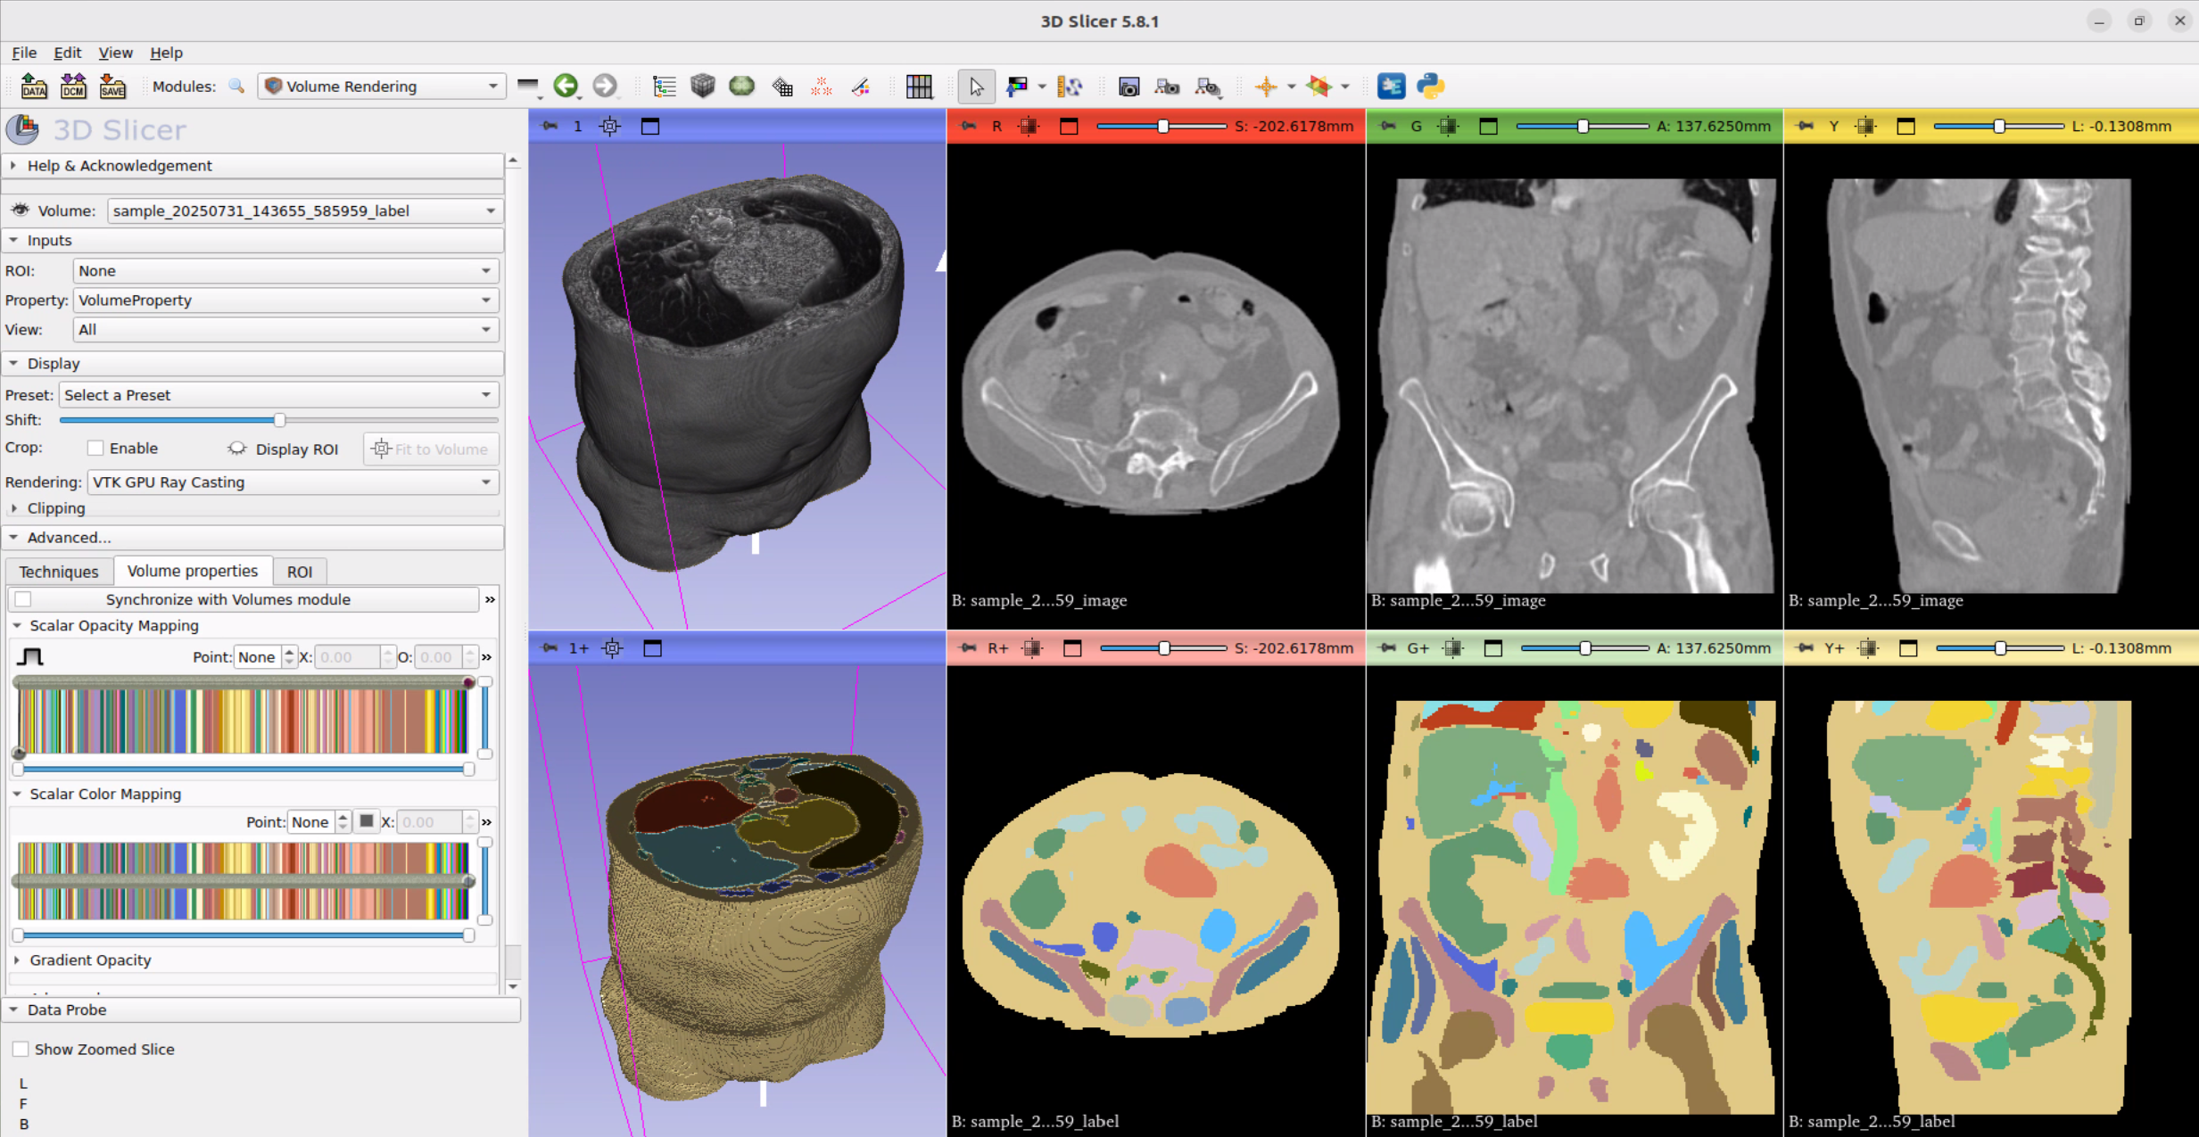Open the Rendering method dropdown
The width and height of the screenshot is (2199, 1137).
tap(292, 482)
